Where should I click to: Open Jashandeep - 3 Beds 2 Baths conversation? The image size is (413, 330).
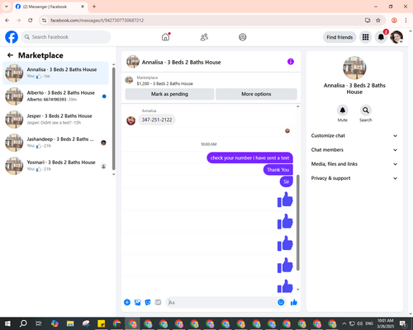point(55,143)
